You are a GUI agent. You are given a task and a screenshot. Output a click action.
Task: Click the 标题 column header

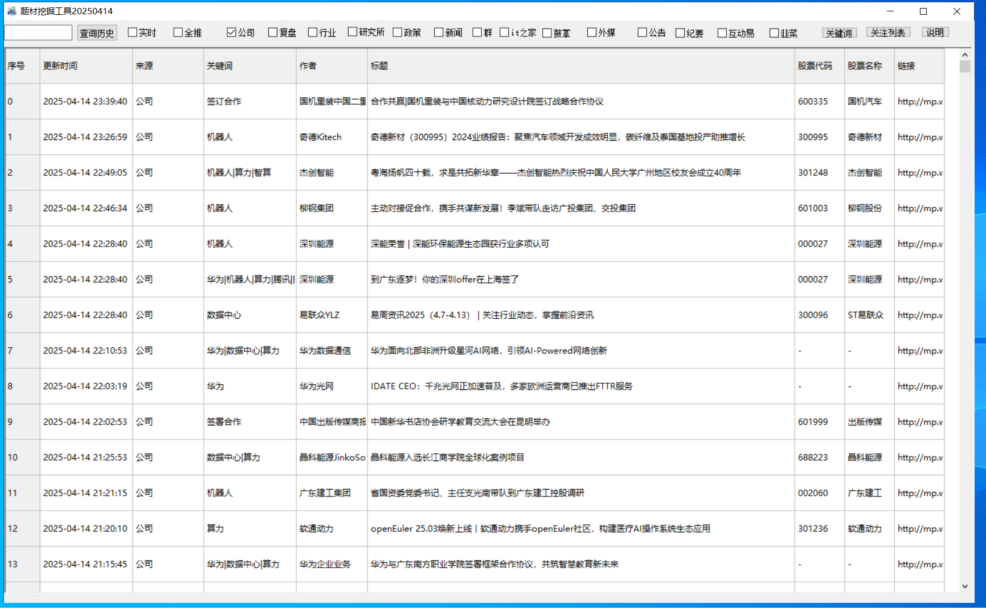(x=581, y=66)
